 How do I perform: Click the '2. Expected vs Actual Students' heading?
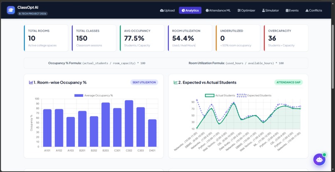coord(207,82)
